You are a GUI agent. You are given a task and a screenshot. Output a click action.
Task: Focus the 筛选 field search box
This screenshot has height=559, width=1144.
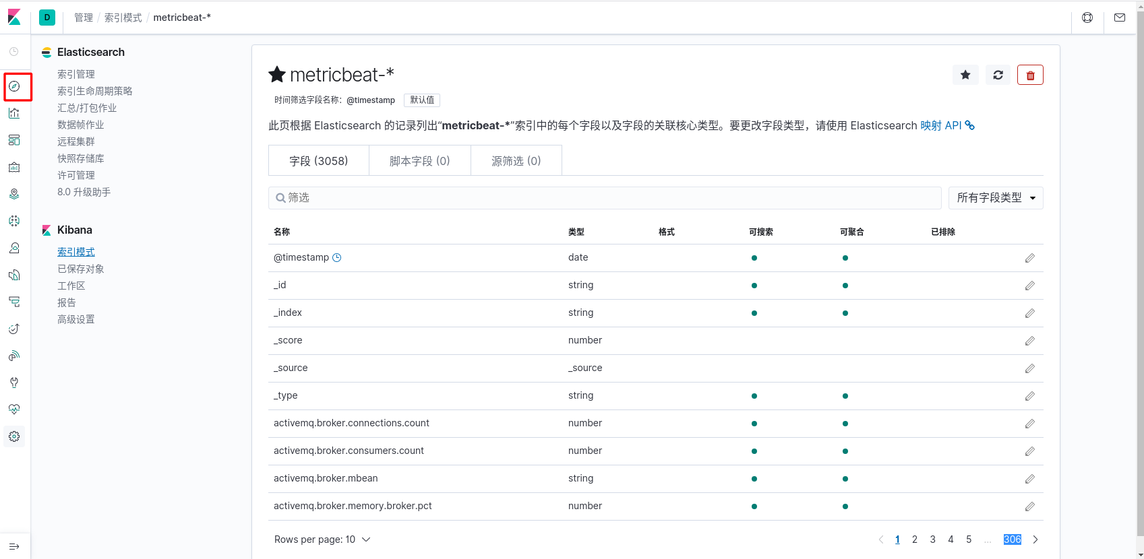[605, 198]
